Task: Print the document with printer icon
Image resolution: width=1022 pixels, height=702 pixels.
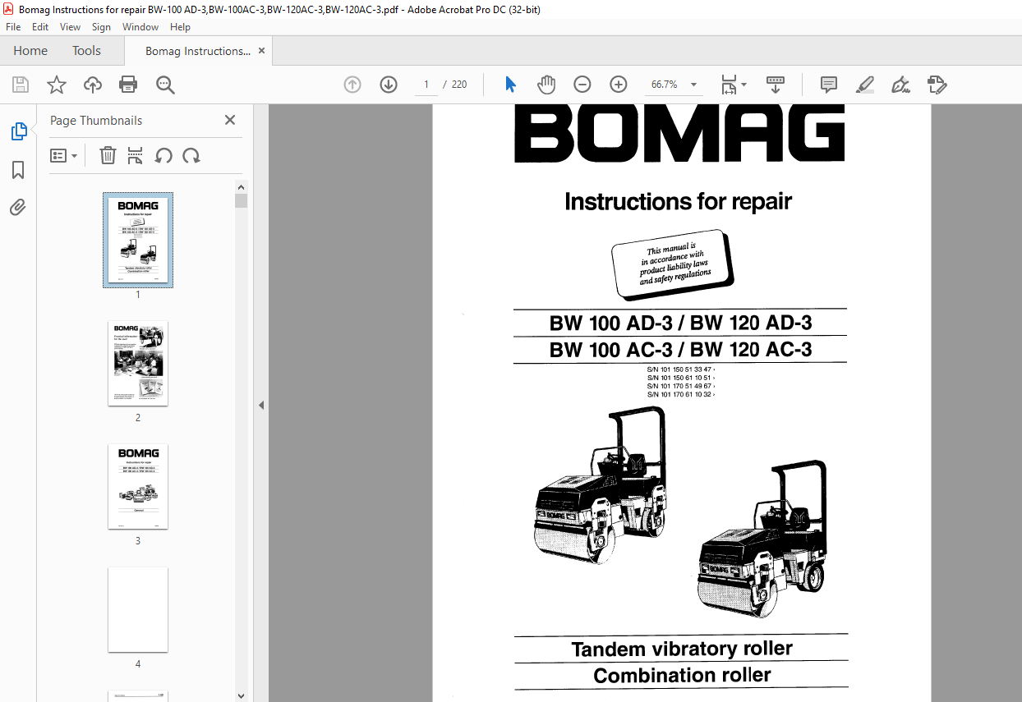Action: [128, 85]
